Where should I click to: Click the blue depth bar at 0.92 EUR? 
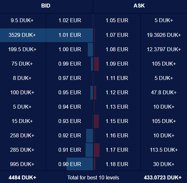[89, 136]
